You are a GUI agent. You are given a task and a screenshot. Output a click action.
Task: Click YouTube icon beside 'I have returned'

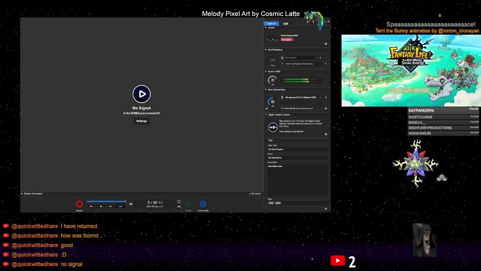[6, 226]
